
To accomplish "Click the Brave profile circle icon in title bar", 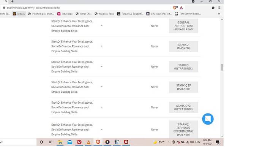I will [193, 2].
